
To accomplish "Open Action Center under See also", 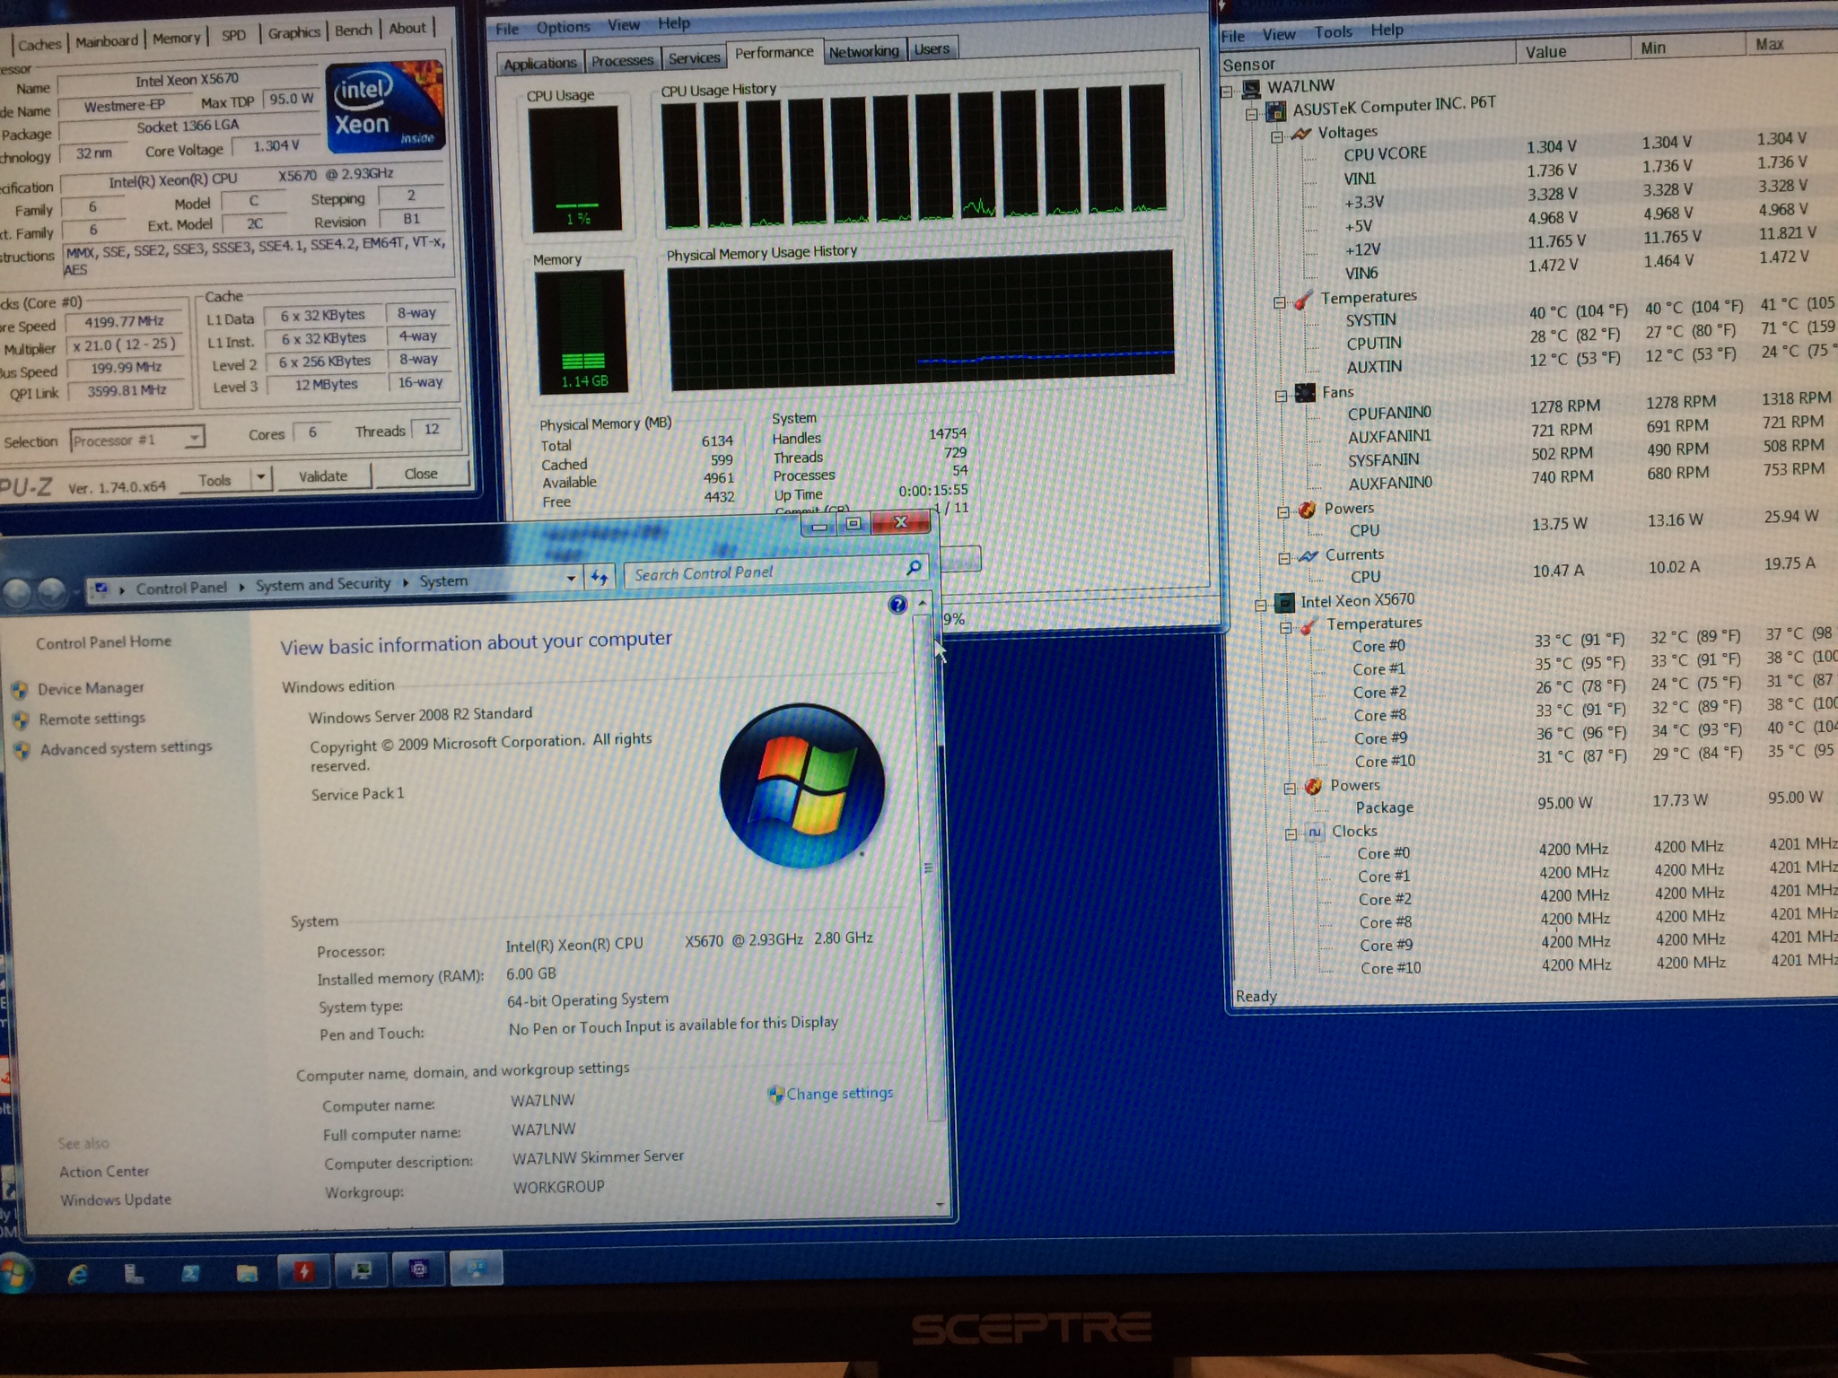I will point(104,1172).
